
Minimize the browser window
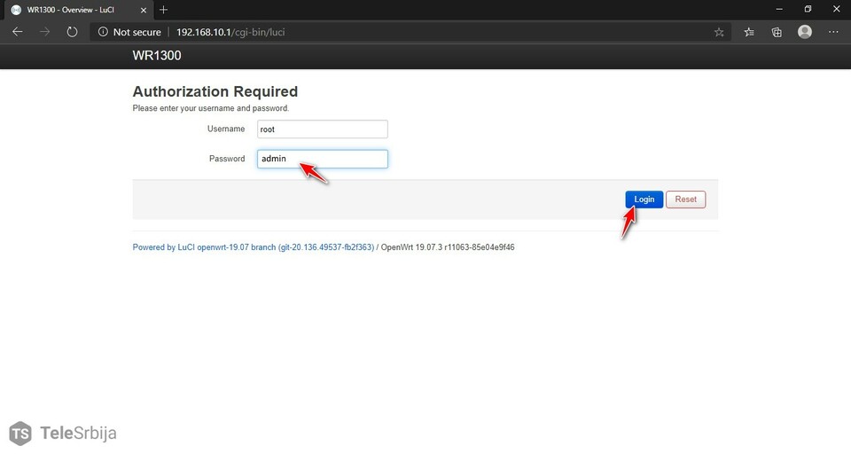[779, 9]
